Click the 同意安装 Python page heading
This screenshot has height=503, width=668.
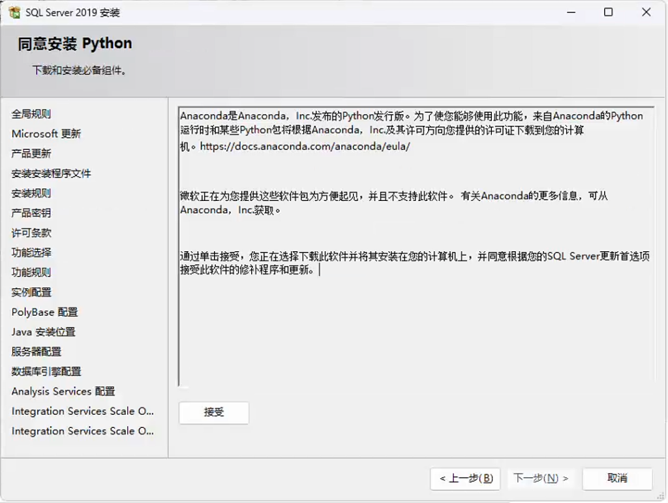[75, 44]
